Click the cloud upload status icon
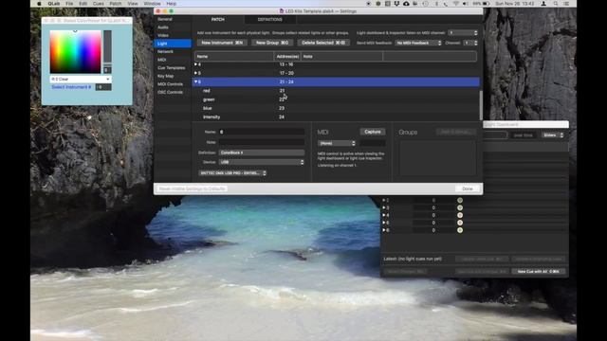The width and height of the screenshot is (607, 341). (406, 4)
